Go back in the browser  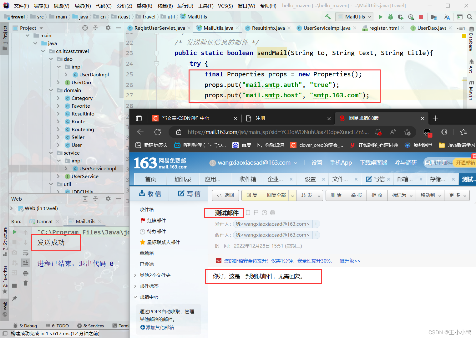(x=140, y=132)
